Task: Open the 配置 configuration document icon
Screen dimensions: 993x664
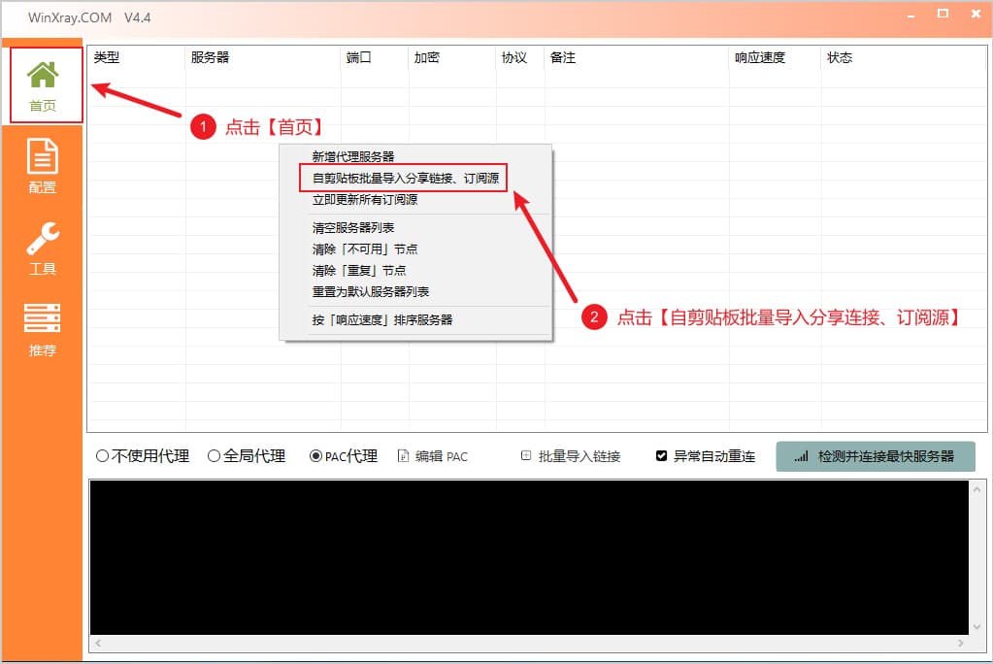Action: point(43,157)
